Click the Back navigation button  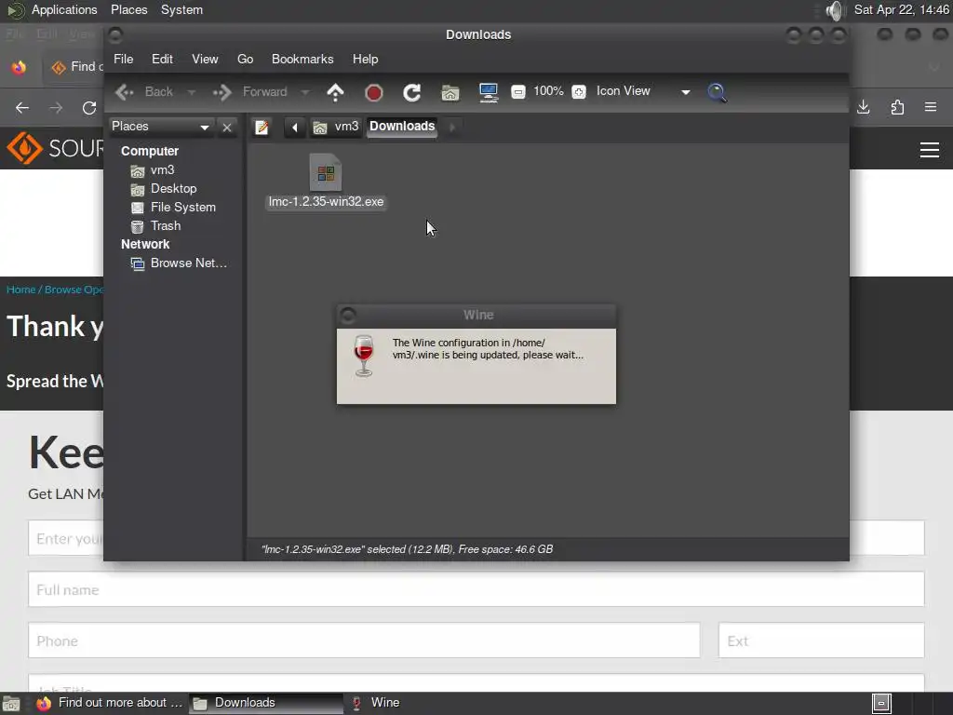tap(145, 92)
